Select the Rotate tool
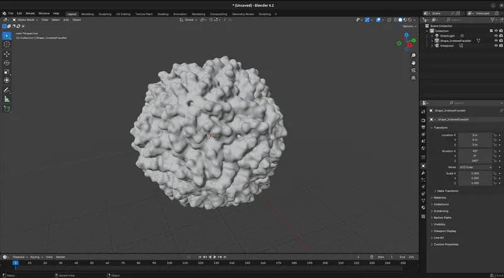 coord(7,63)
